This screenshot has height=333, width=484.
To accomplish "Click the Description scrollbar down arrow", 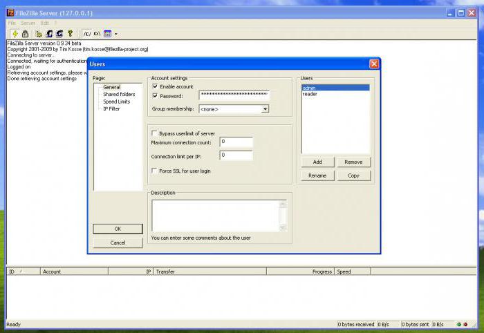I will point(283,227).
